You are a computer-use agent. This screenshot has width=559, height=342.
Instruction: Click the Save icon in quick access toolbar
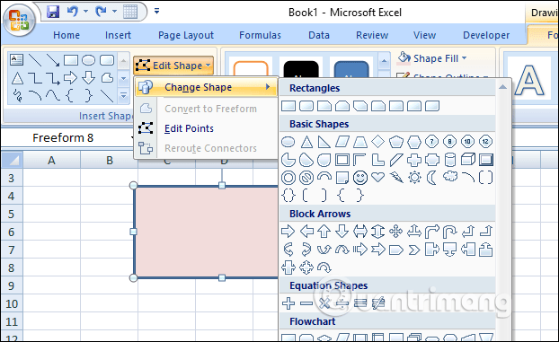click(53, 12)
